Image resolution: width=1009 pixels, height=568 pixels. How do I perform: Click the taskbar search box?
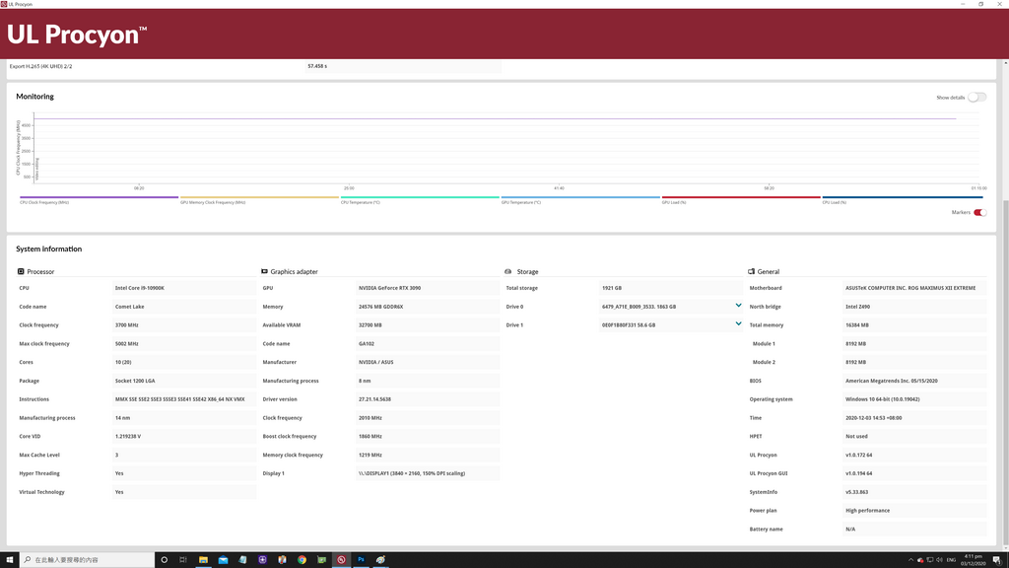[x=88, y=560]
